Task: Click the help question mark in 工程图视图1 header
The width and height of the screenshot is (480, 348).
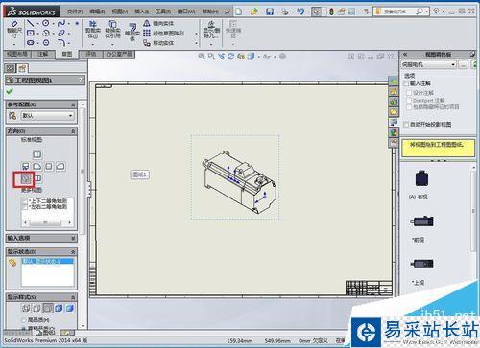Action: tap(81, 81)
